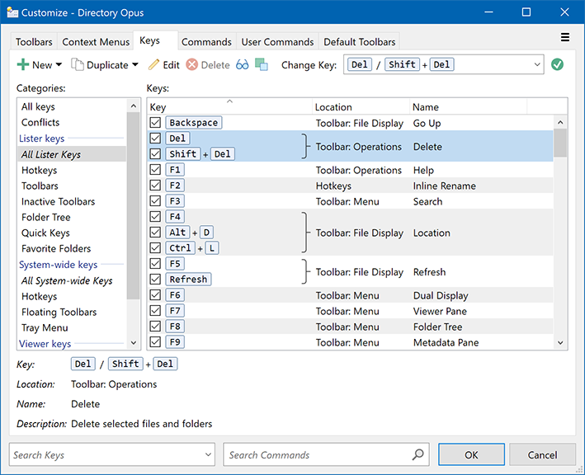Select All System-wide Keys category
Viewport: 585px width, 475px height.
72,280
